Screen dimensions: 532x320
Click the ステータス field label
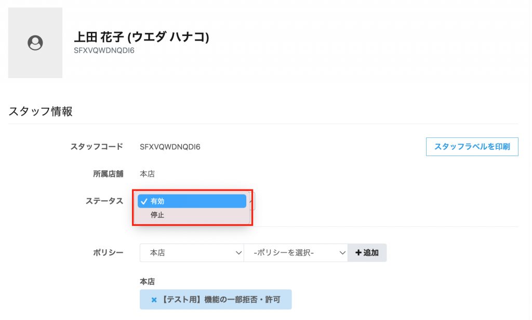click(x=104, y=201)
